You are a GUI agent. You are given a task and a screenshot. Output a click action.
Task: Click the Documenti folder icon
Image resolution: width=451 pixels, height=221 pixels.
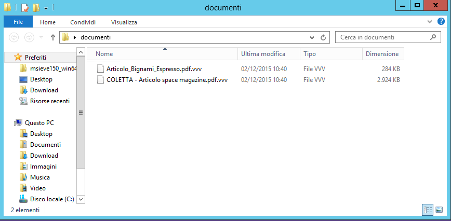23,144
